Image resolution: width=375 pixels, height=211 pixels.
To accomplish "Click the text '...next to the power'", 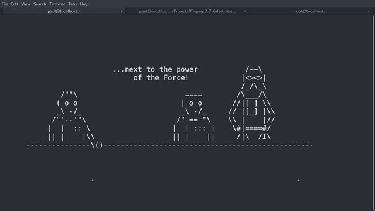I will [x=155, y=69].
